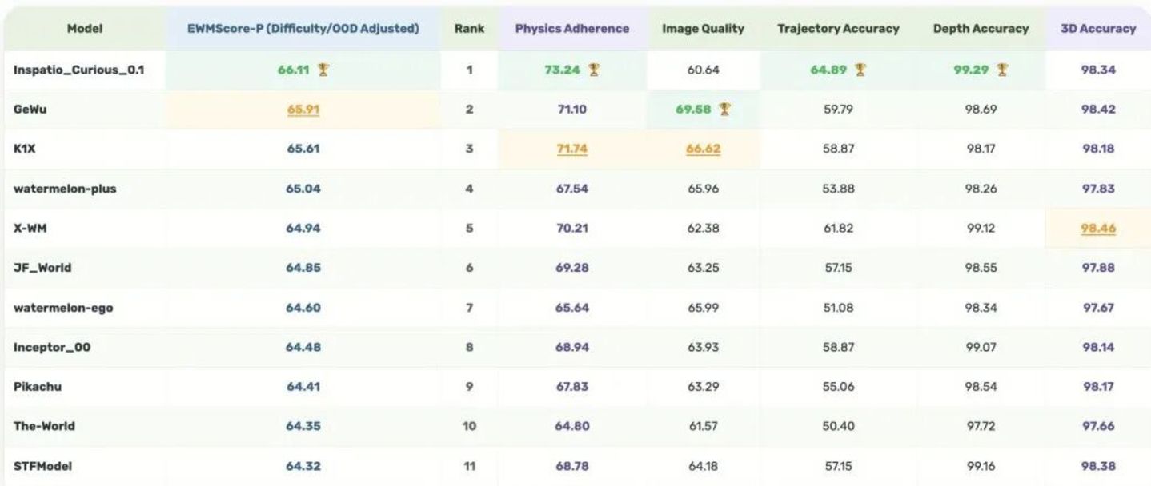This screenshot has width=1151, height=486.
Task: Click the 64.89 trajectory accuracy value
Action: pos(828,70)
